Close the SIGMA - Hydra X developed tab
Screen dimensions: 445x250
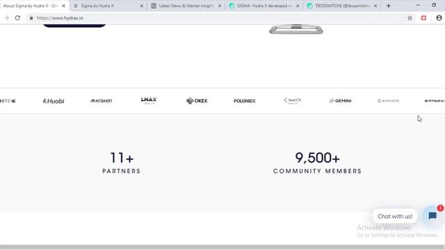pos(298,6)
